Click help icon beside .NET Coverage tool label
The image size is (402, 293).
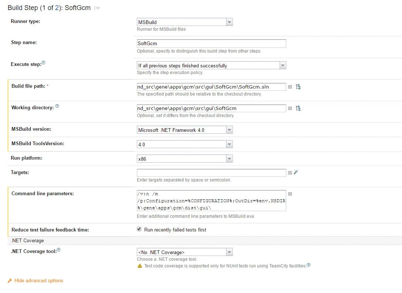tap(59, 250)
